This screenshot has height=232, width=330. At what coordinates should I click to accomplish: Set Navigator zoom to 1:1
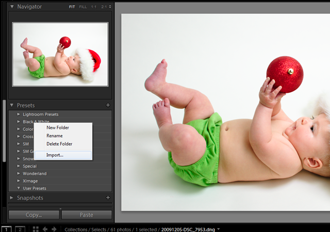point(94,7)
